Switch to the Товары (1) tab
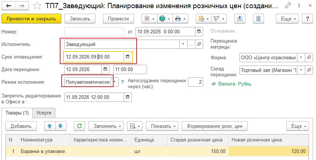Viewport: 316px width, 160px height. coord(17,113)
